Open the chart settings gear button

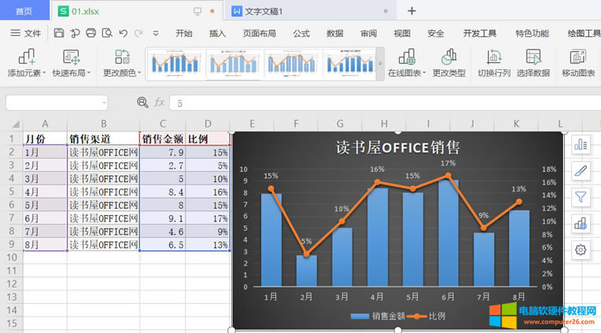[x=581, y=250]
